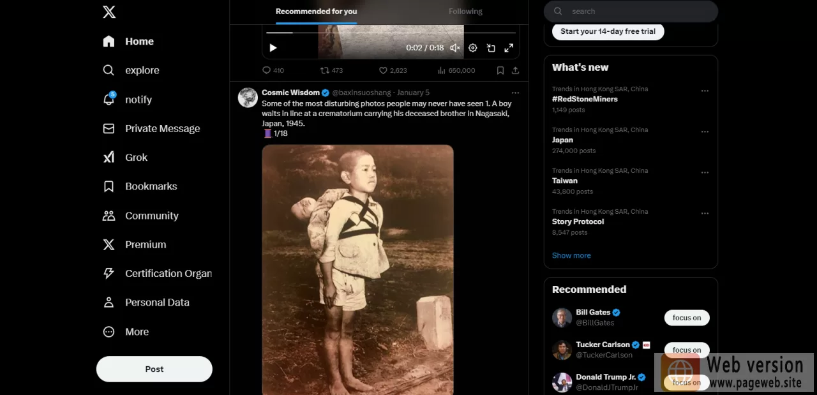This screenshot has width=817, height=395.
Task: Unmute the video sound
Action: (455, 48)
